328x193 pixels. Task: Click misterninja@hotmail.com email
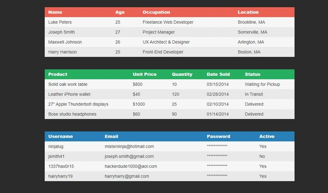(129, 146)
